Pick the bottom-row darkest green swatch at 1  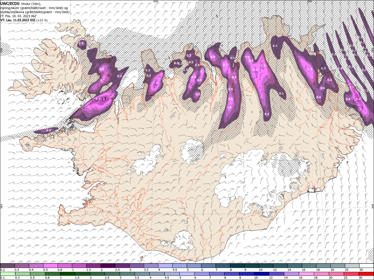tap(67, 274)
